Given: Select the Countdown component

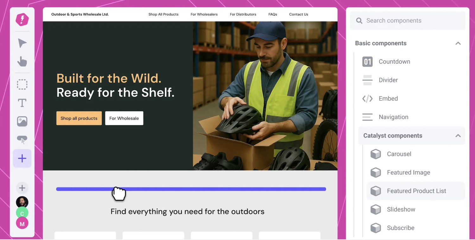Looking at the screenshot, I should [394, 62].
